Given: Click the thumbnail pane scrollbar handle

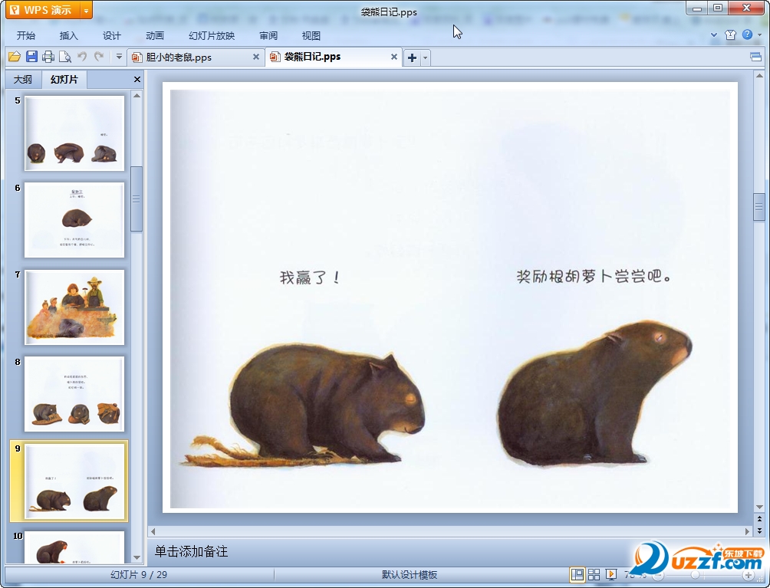Looking at the screenshot, I should pos(137,199).
